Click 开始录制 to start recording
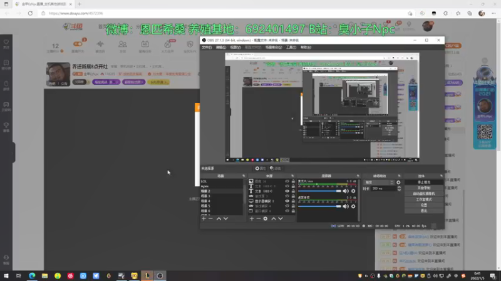Screen dimensions: 501x281 coord(424,188)
